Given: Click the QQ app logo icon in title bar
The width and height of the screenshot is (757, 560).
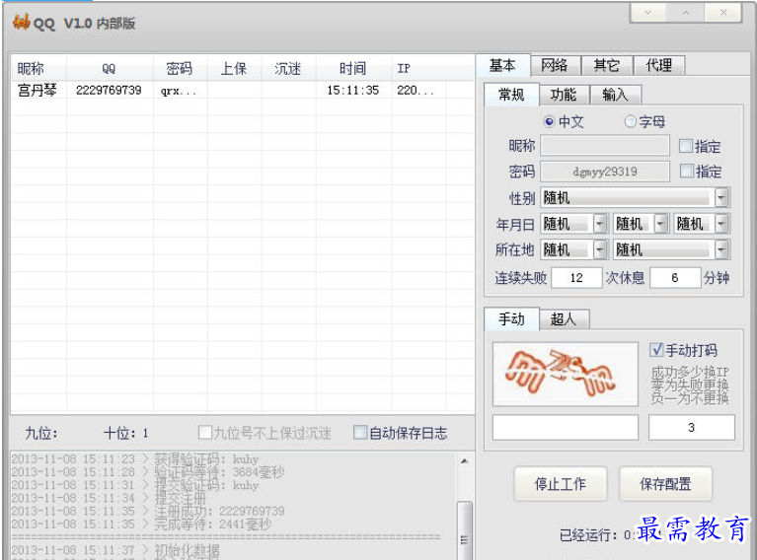Looking at the screenshot, I should coord(22,23).
